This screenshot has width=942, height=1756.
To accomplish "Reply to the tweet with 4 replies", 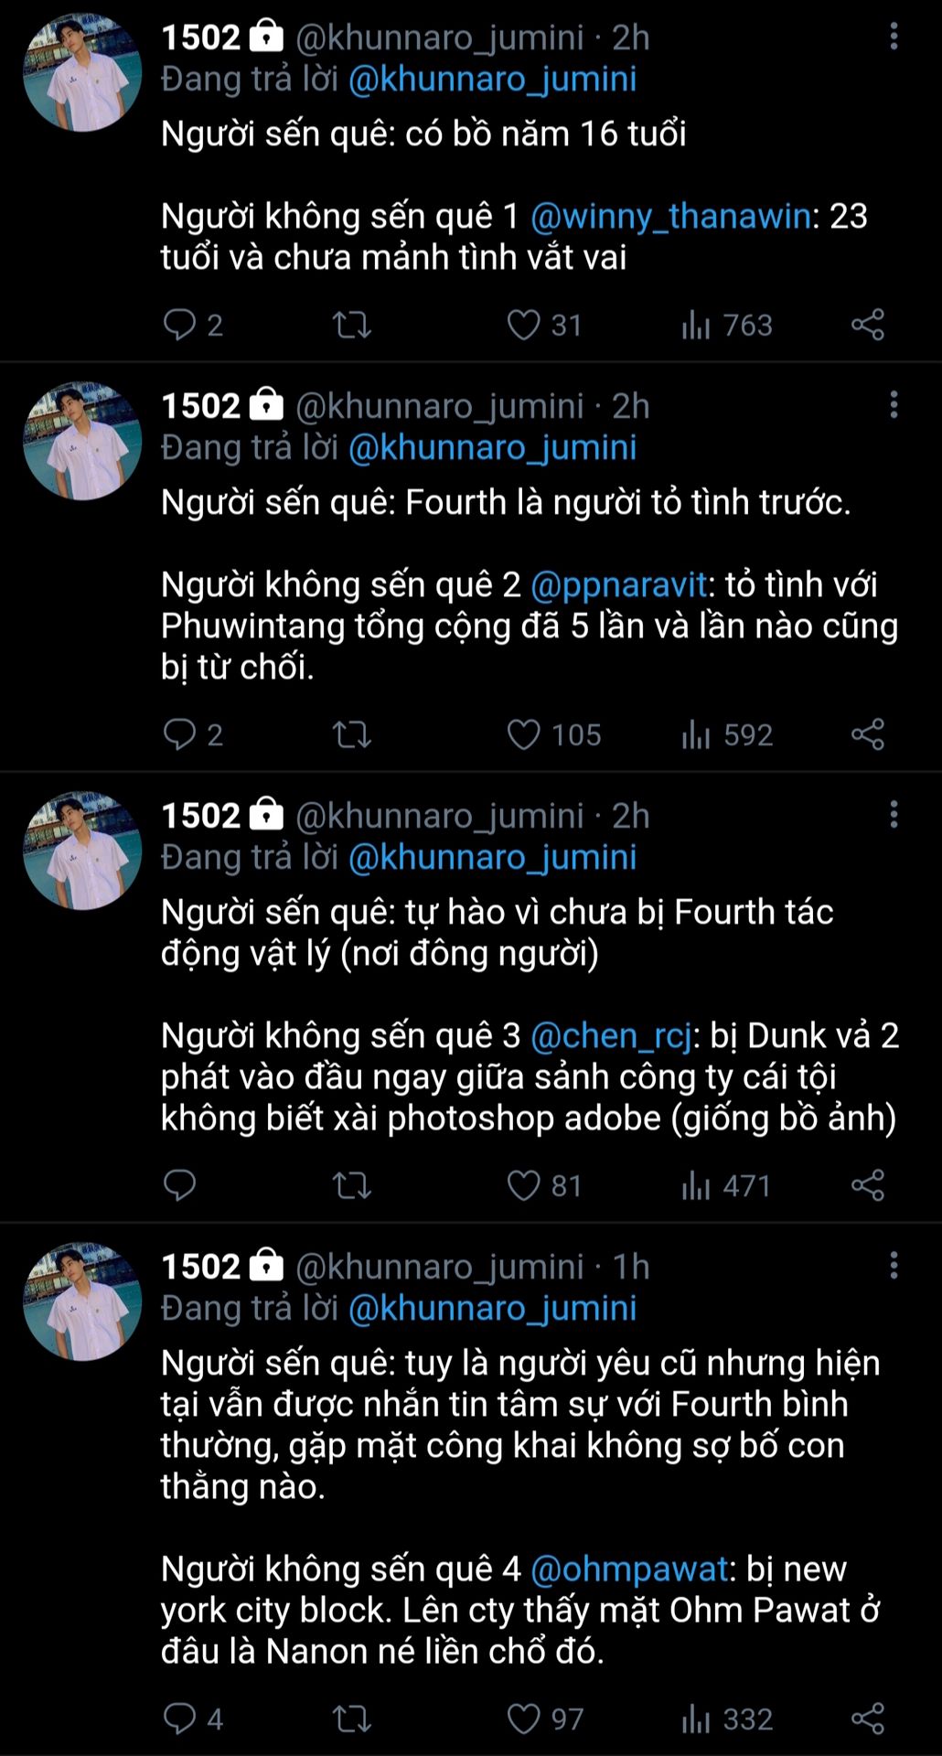I will click(179, 1719).
